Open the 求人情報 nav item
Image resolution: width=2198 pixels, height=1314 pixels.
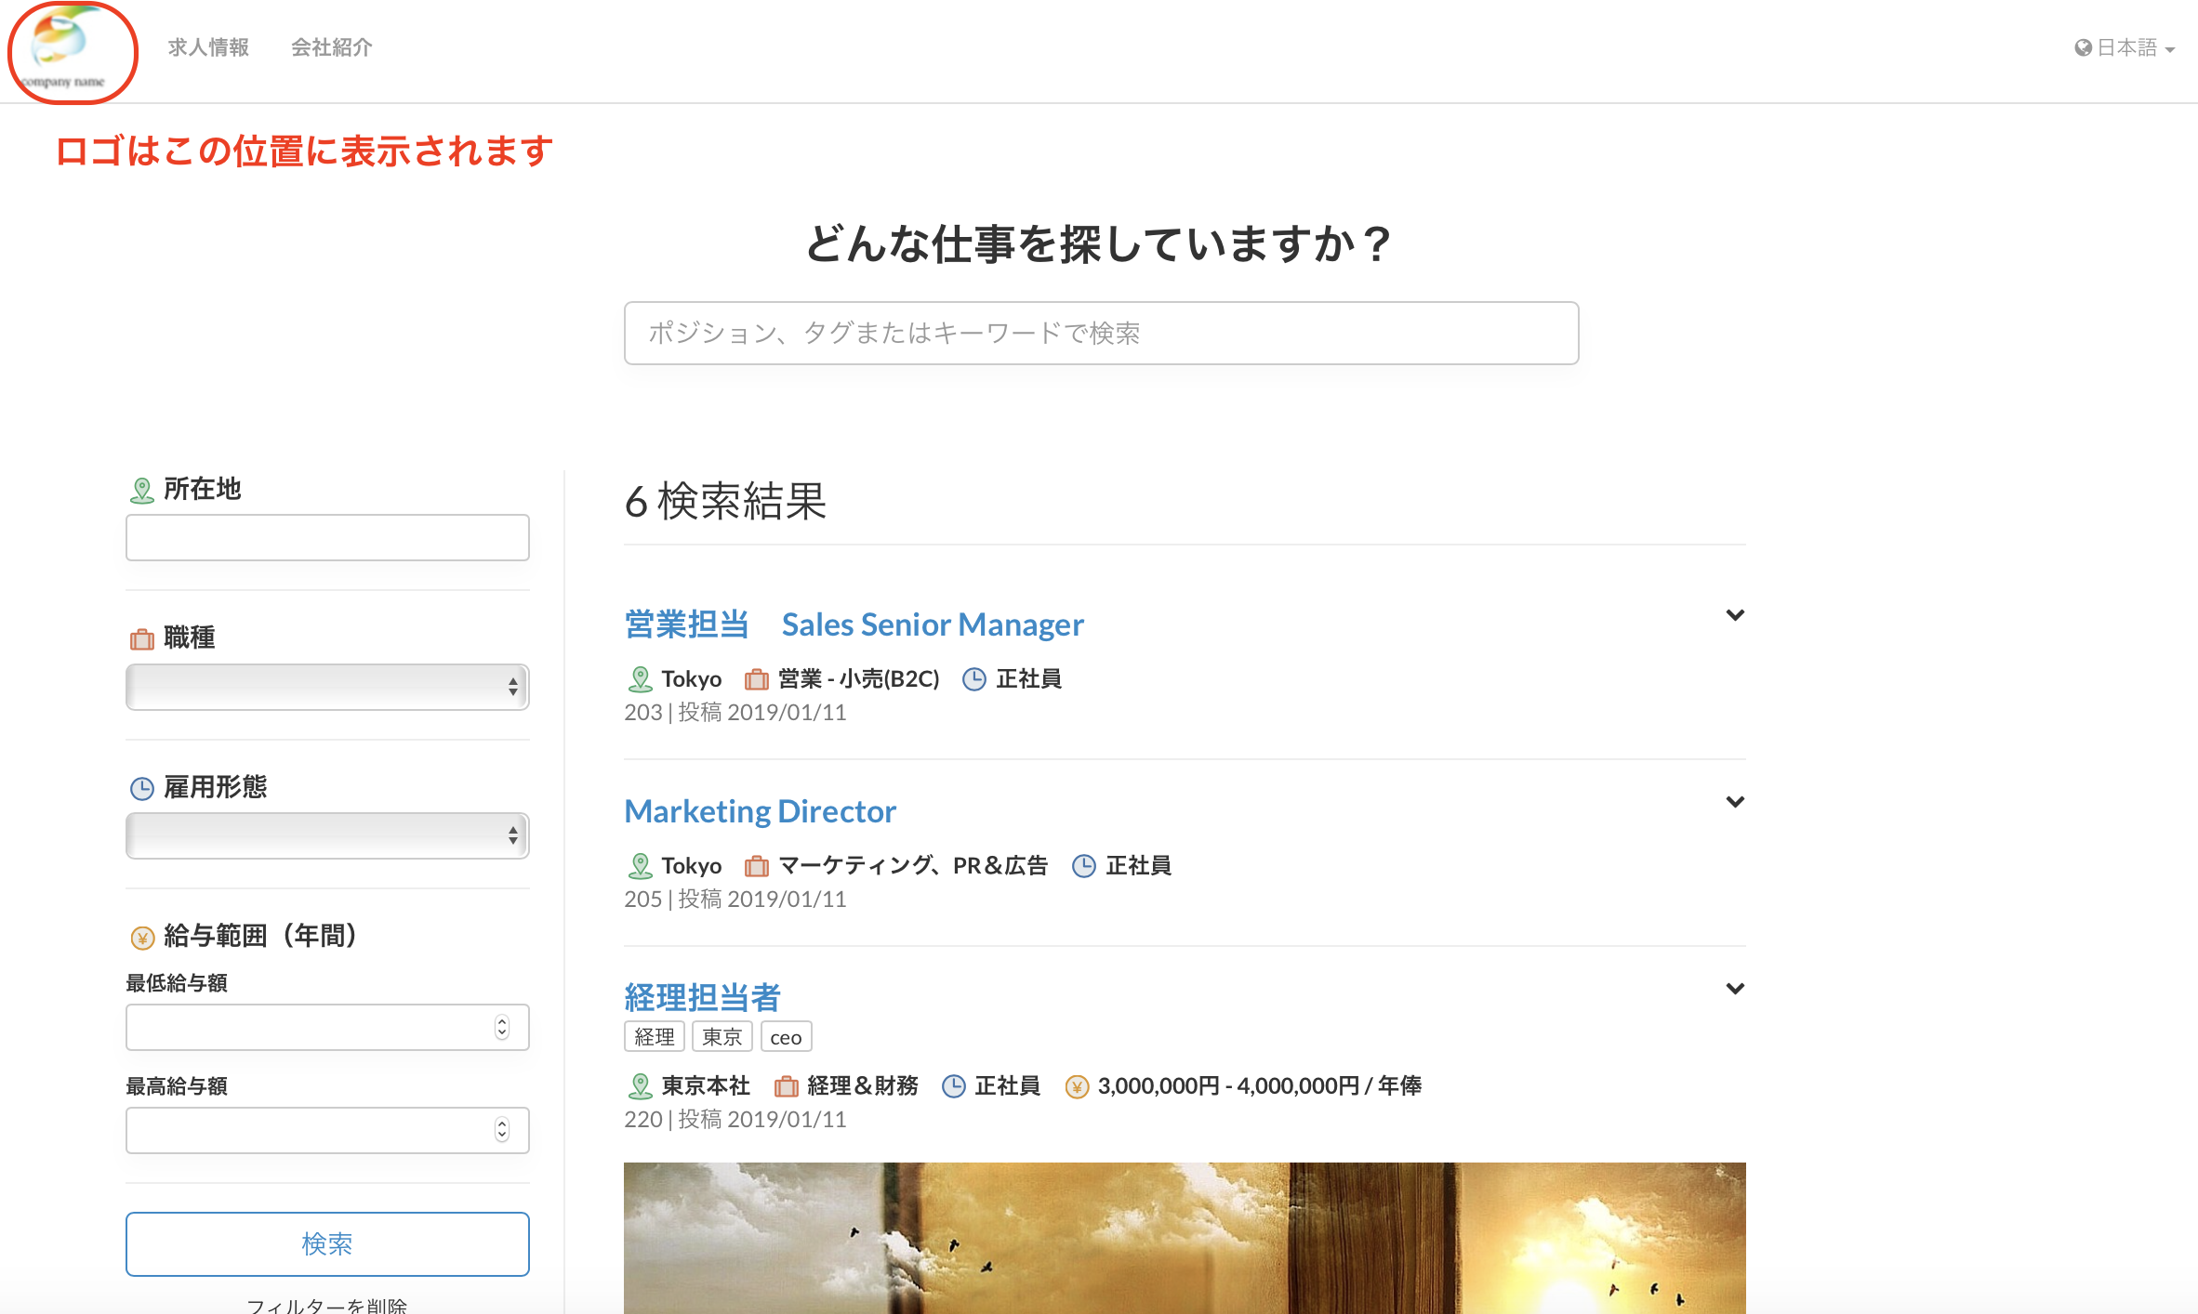208,47
